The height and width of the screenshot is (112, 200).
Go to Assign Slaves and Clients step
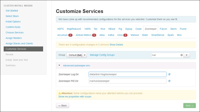pyautogui.click(x=19, y=44)
